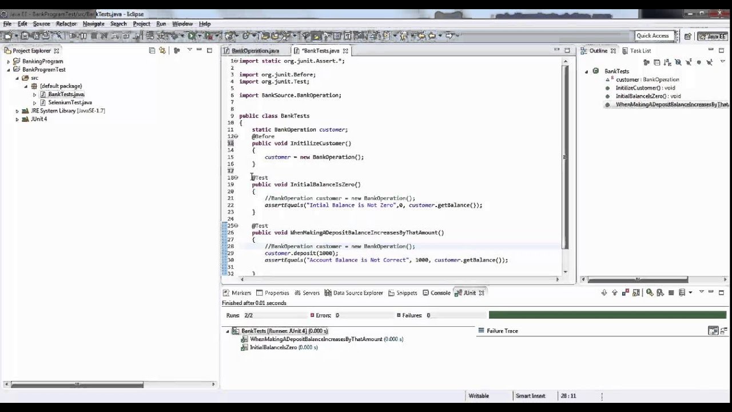Click the Run green play toolbar icon
This screenshot has height=412, width=732.
coord(192,35)
